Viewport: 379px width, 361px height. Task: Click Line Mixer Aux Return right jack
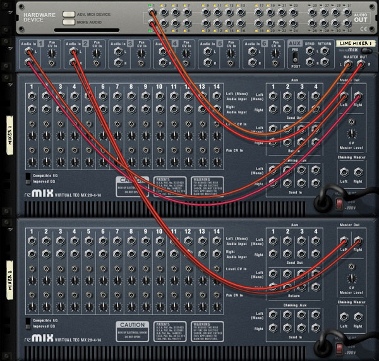325,62
